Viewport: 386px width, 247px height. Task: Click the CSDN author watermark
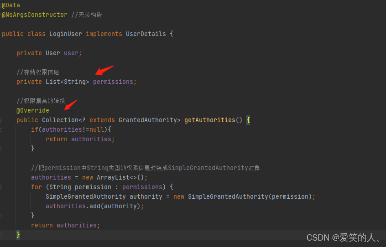click(344, 237)
